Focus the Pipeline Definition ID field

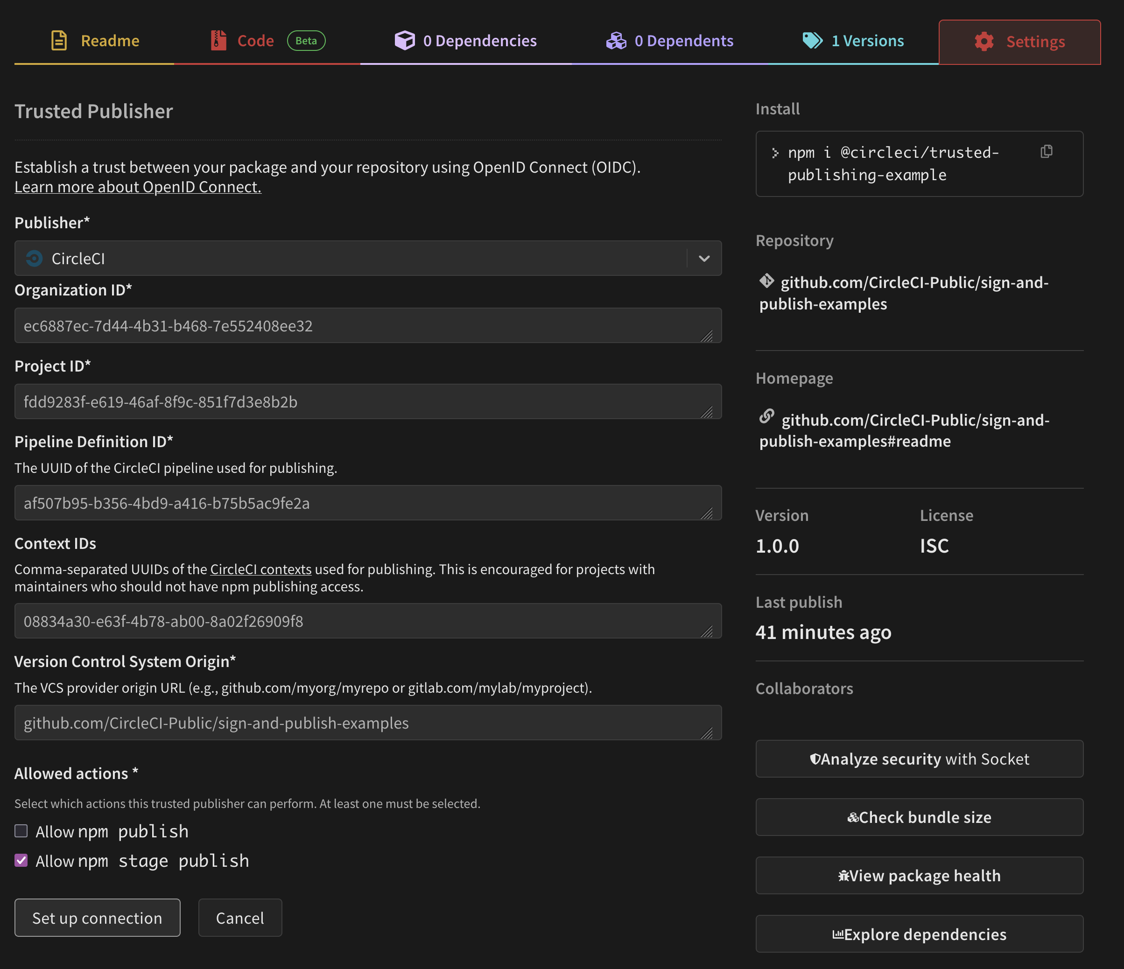368,503
